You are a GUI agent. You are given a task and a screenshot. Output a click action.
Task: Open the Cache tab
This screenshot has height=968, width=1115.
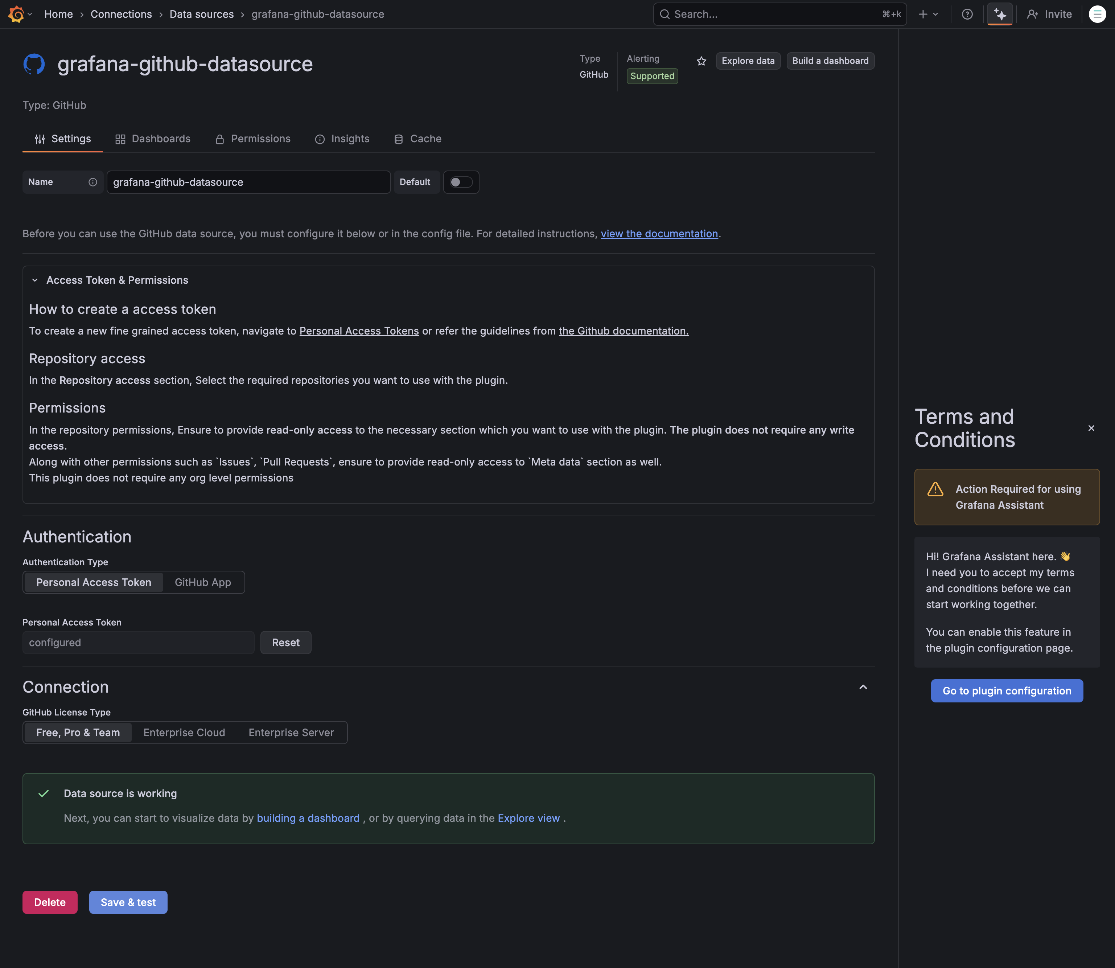(x=417, y=139)
